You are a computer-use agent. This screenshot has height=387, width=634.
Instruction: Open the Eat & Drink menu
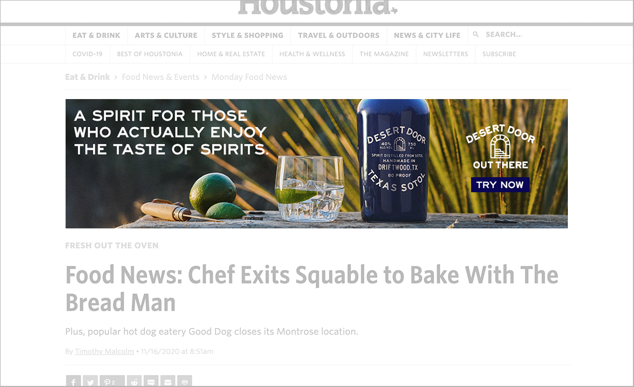pos(96,36)
